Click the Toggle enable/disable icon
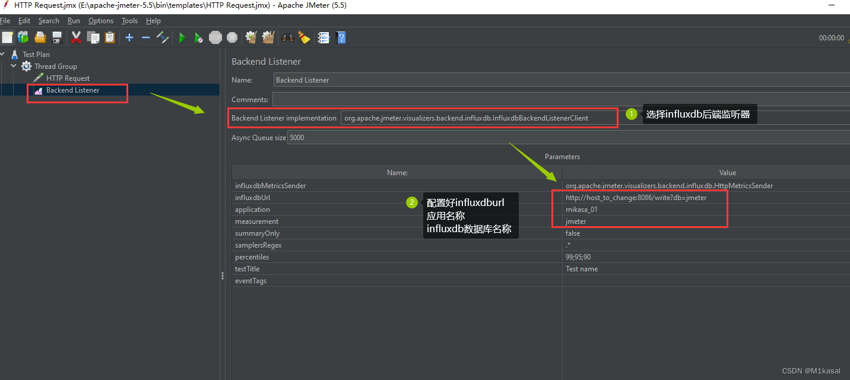This screenshot has height=380, width=850. tap(163, 37)
